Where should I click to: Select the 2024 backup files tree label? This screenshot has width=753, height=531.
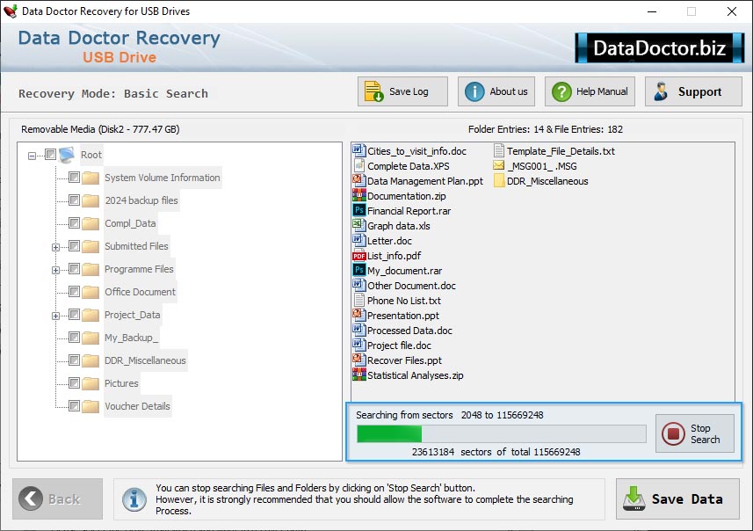coord(141,200)
